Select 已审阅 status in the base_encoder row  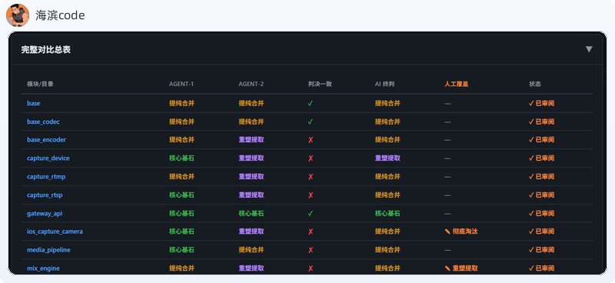(x=541, y=140)
